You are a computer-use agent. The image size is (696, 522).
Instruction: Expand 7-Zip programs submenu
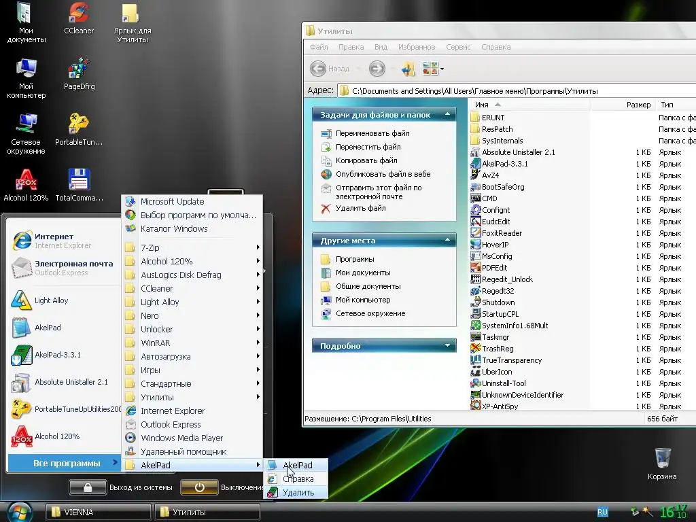pos(192,247)
